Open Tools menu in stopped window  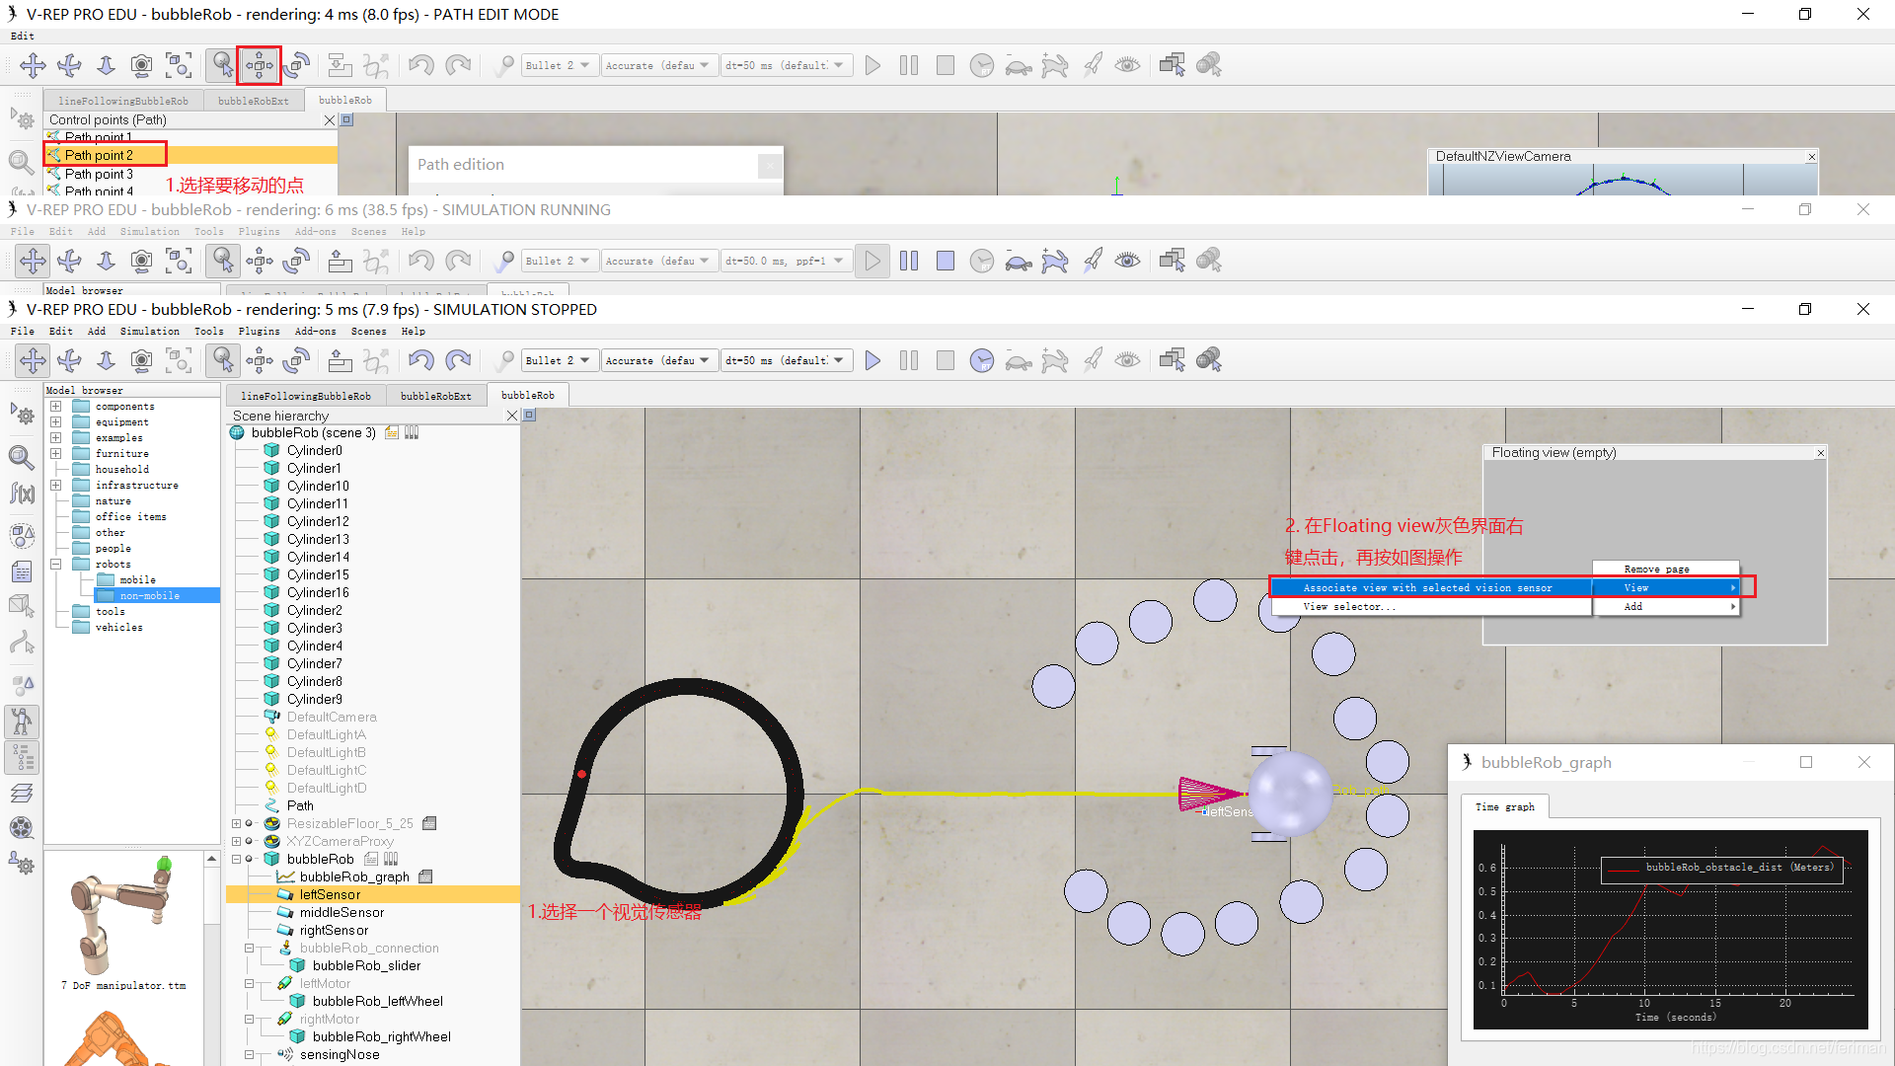point(208,332)
